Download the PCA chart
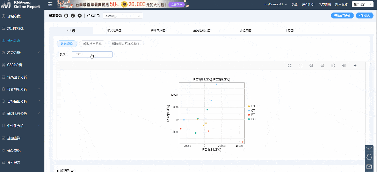 [355, 66]
